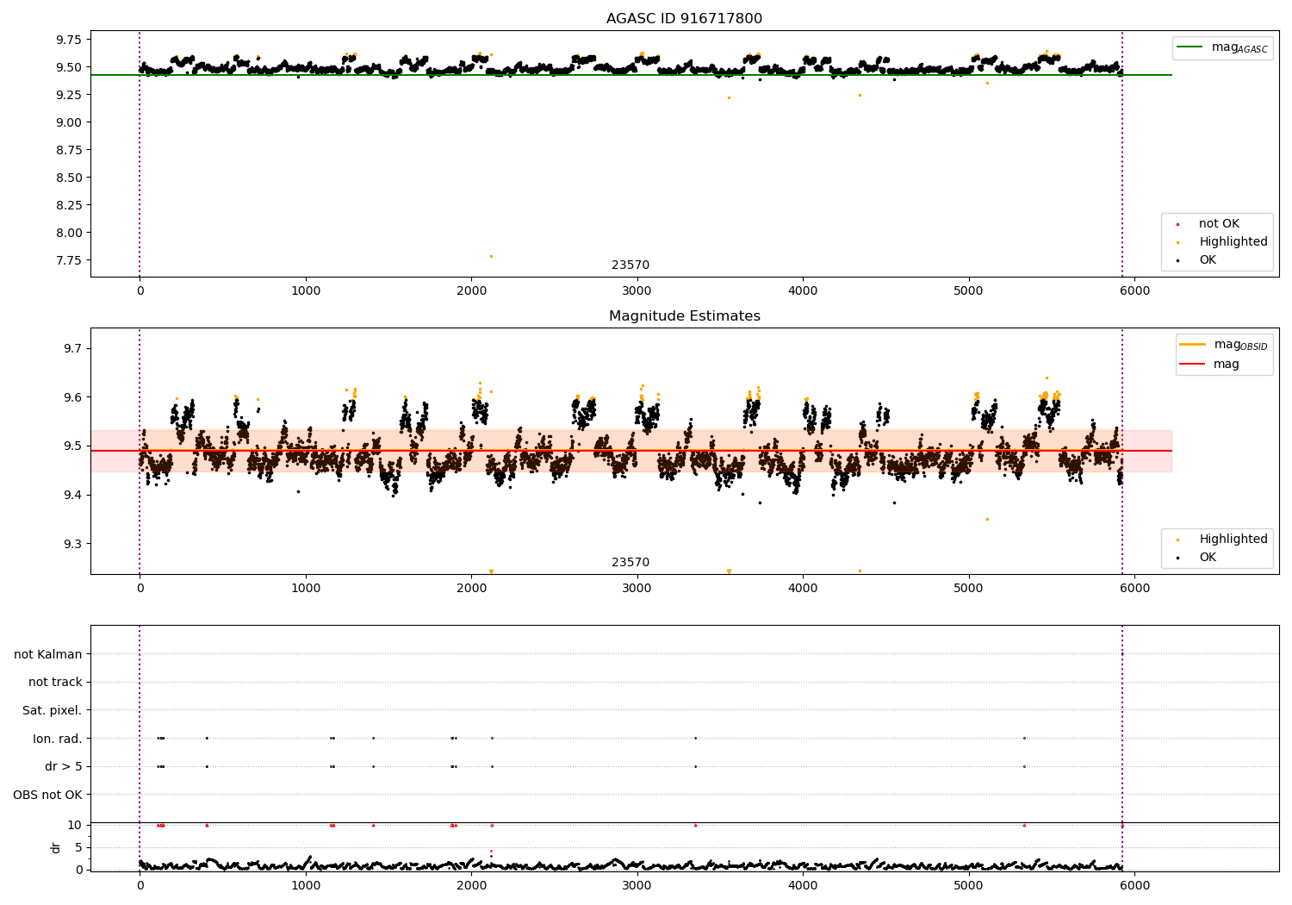
Task: Click the 'Ion. rad.' row label
Action: click(58, 739)
